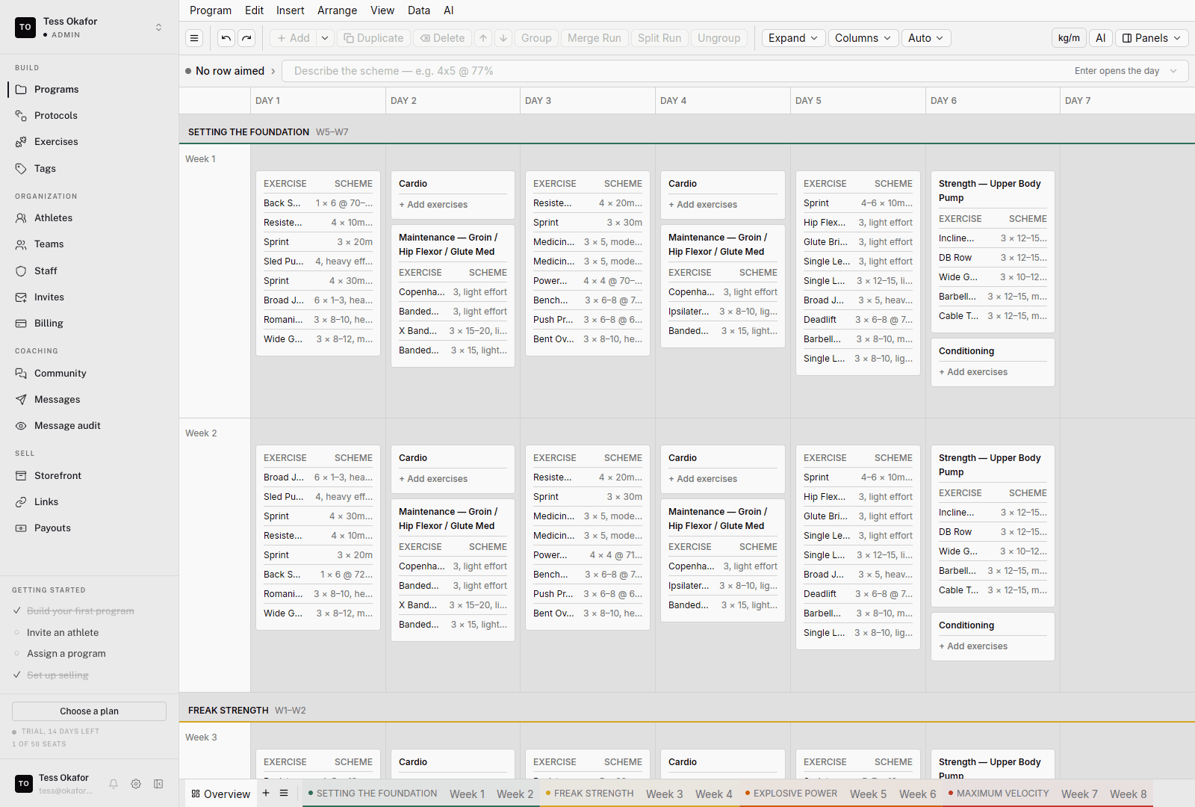Open Community page
The image size is (1195, 807).
pyautogui.click(x=90, y=374)
